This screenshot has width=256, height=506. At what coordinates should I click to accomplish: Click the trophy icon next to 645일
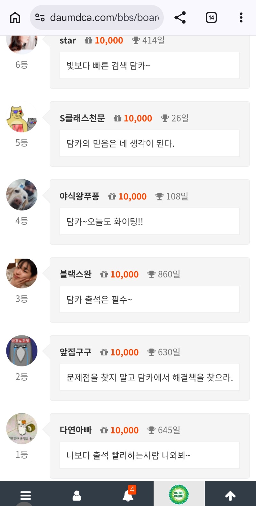click(151, 430)
